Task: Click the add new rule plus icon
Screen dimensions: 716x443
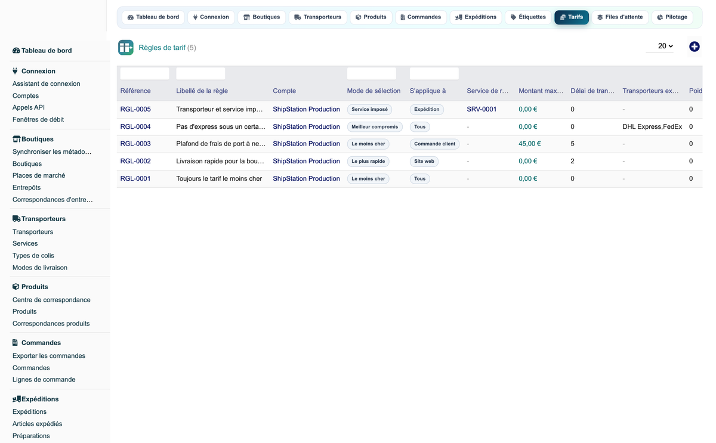Action: [x=694, y=47]
